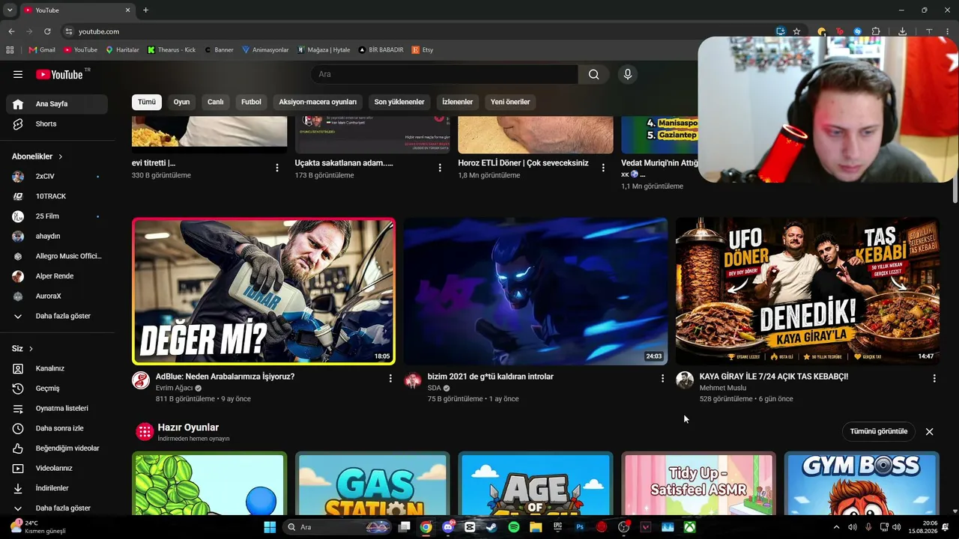Viewport: 959px width, 539px height.
Task: Open the Evrim Ağacı channel avatar
Action: click(x=141, y=380)
